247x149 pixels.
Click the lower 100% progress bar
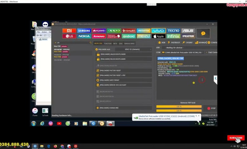tap(179, 111)
